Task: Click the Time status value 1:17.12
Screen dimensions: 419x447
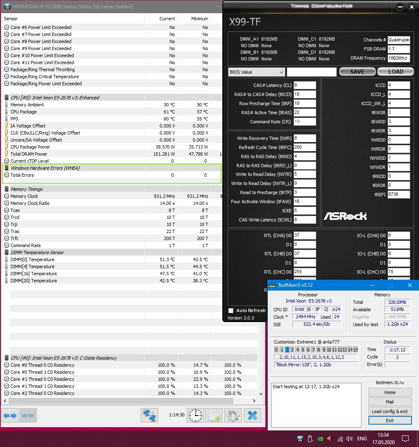Action: [397, 349]
